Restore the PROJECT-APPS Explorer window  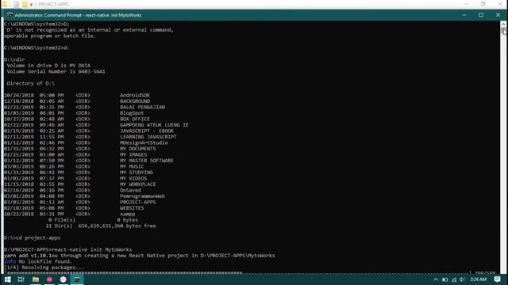pos(483,4)
